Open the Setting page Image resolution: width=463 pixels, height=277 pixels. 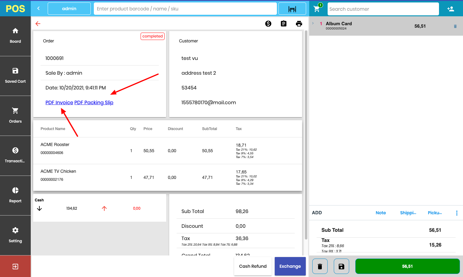[15, 235]
